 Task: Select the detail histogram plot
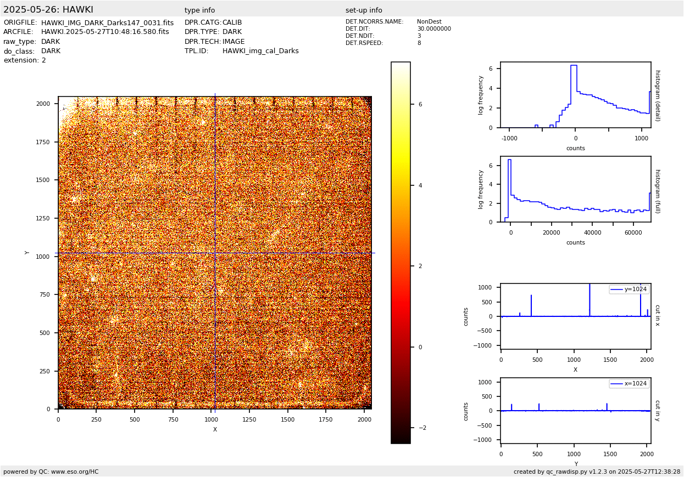pos(575,95)
